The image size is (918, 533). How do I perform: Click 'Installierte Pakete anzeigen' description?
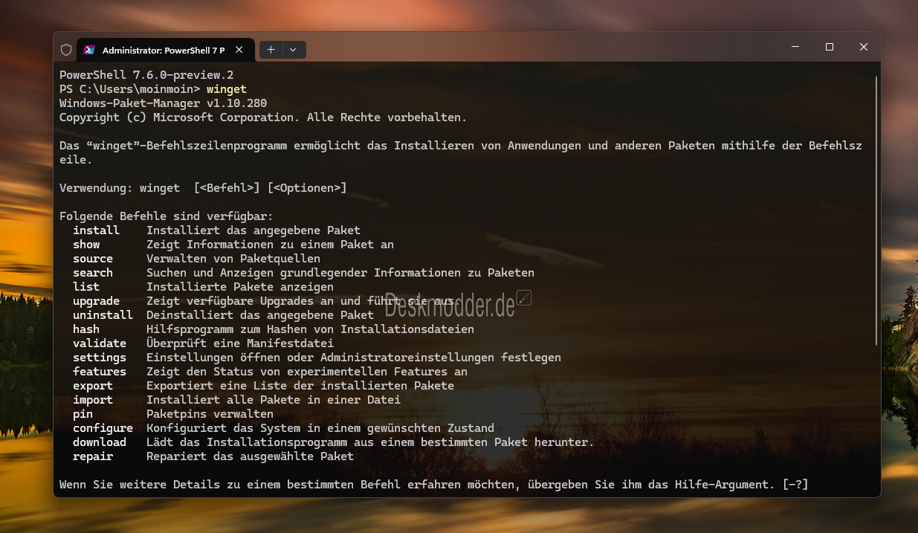[x=240, y=287]
